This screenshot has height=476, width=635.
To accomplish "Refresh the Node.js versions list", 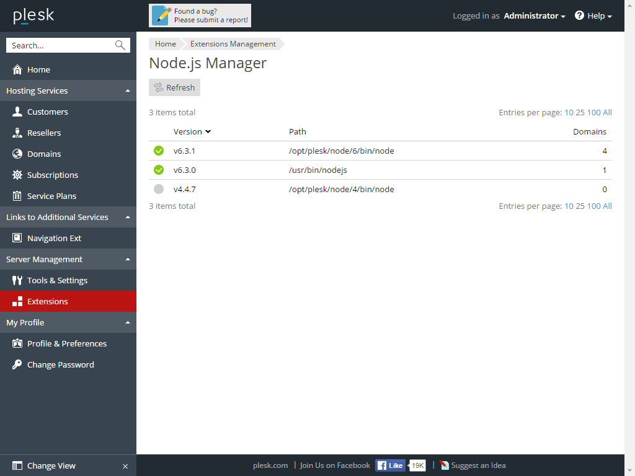I will [x=174, y=87].
